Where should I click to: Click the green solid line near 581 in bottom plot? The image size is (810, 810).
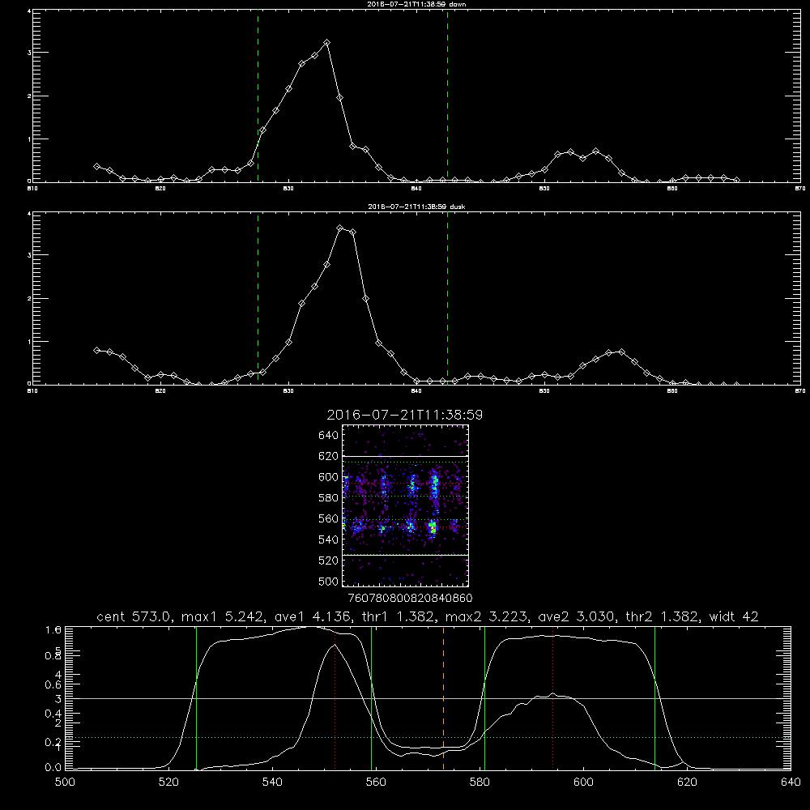(x=484, y=698)
